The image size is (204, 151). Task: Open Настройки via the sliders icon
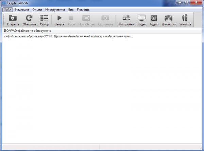(126, 18)
